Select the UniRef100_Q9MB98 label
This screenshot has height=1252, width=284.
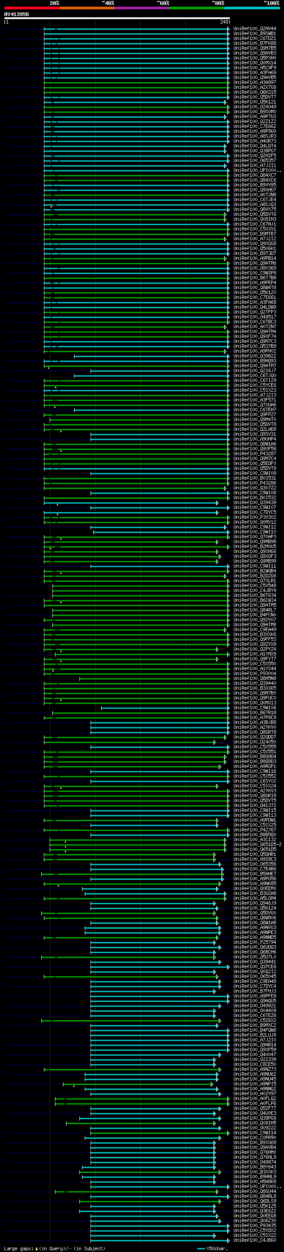coord(255,541)
